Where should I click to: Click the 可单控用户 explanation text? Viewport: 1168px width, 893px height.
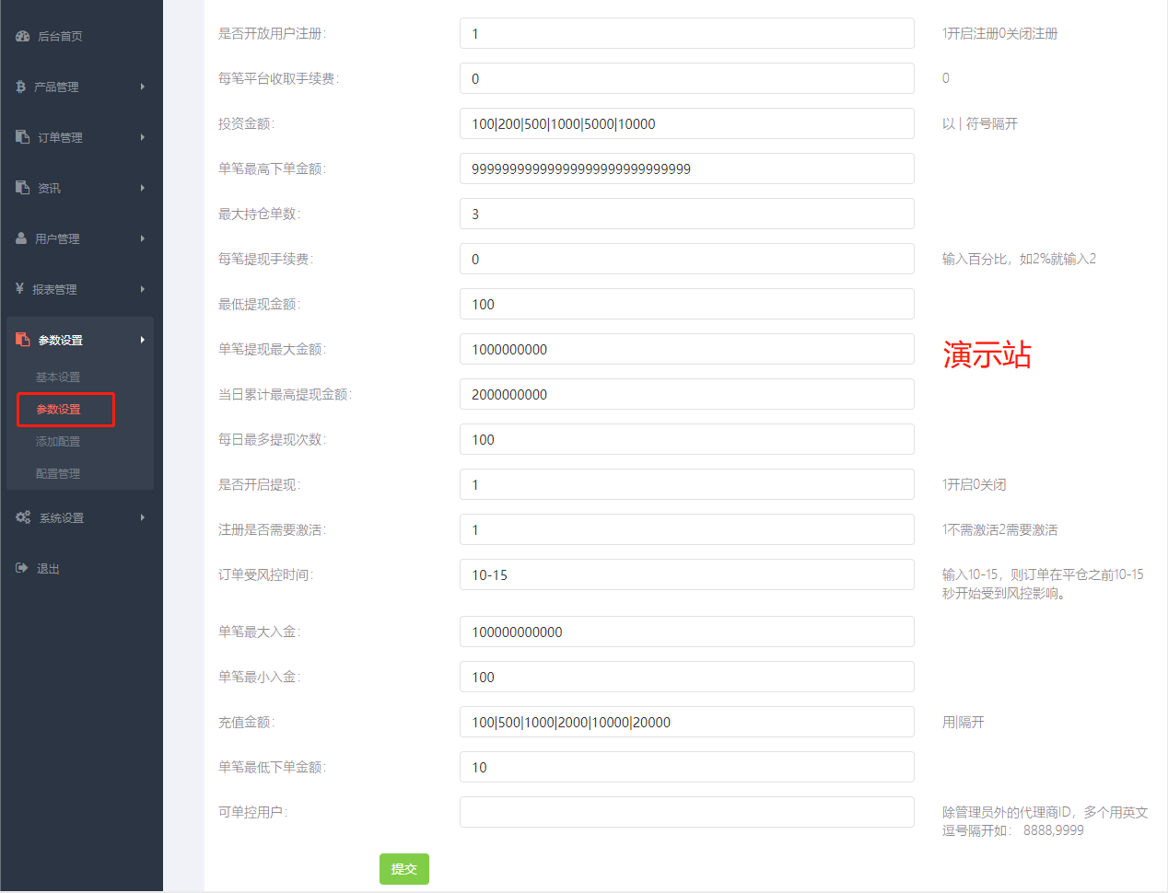tap(1045, 821)
